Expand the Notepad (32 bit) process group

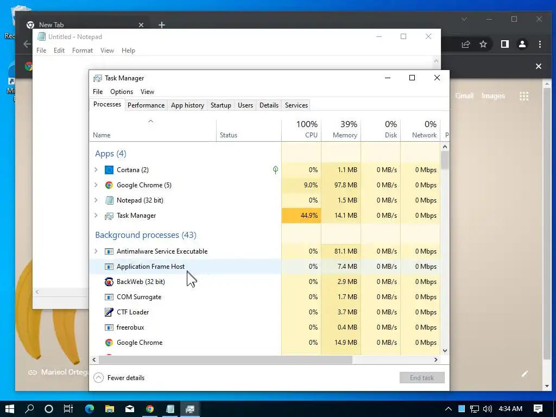(x=96, y=200)
